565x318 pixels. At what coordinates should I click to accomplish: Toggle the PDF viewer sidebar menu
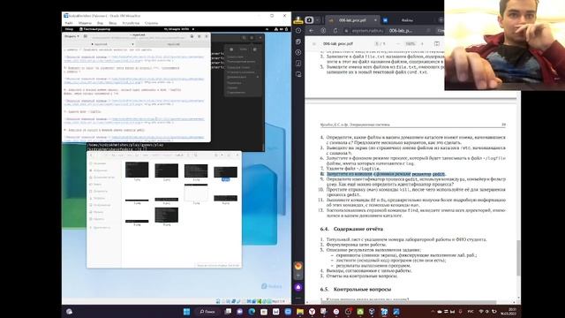tap(314, 43)
